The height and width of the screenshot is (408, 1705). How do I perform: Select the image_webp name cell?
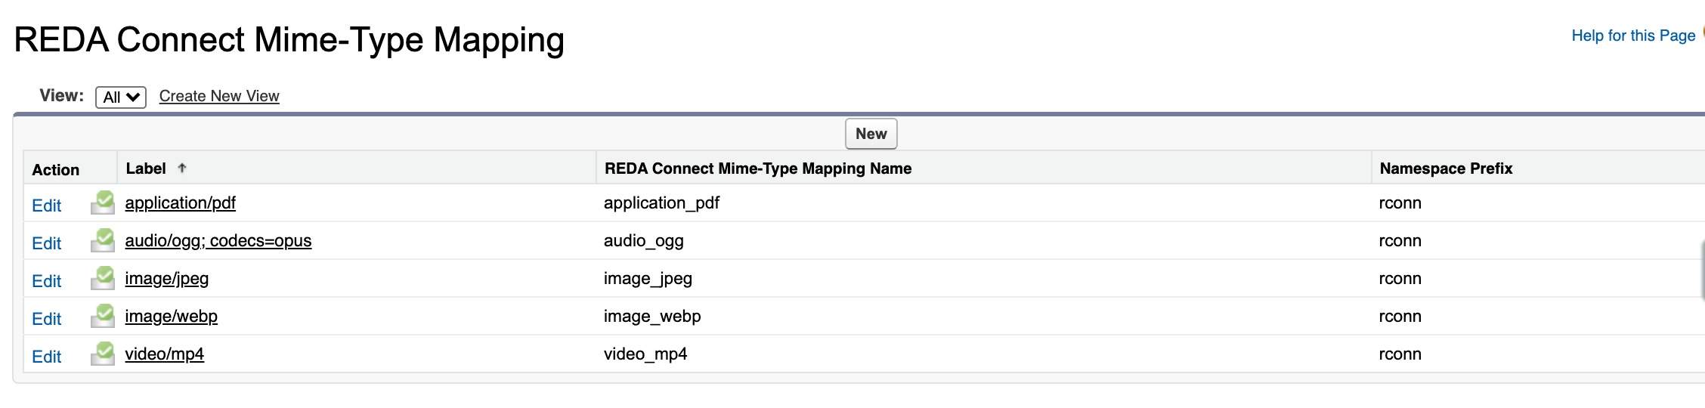(x=652, y=316)
